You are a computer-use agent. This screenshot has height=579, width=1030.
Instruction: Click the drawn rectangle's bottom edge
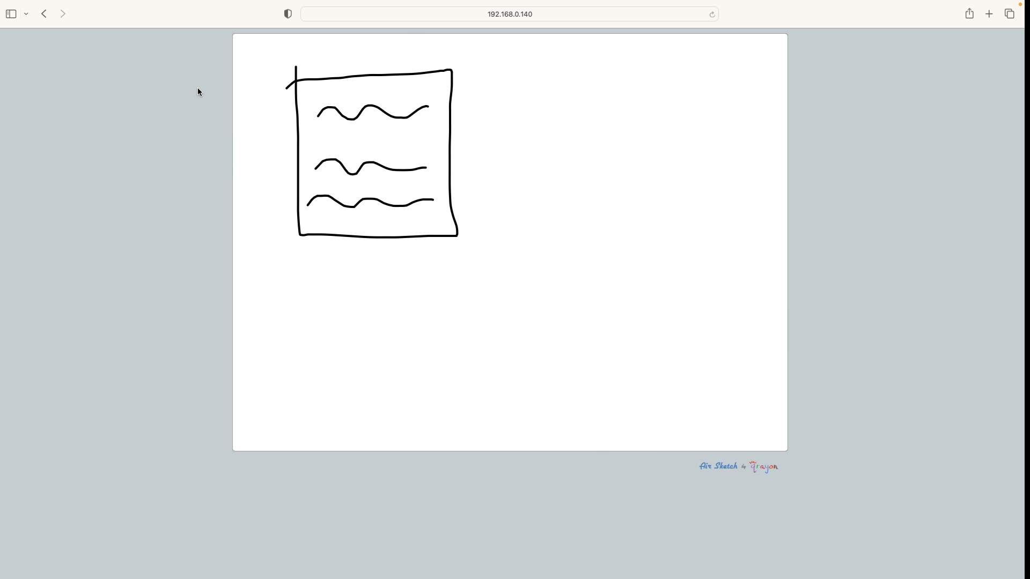[378, 236]
